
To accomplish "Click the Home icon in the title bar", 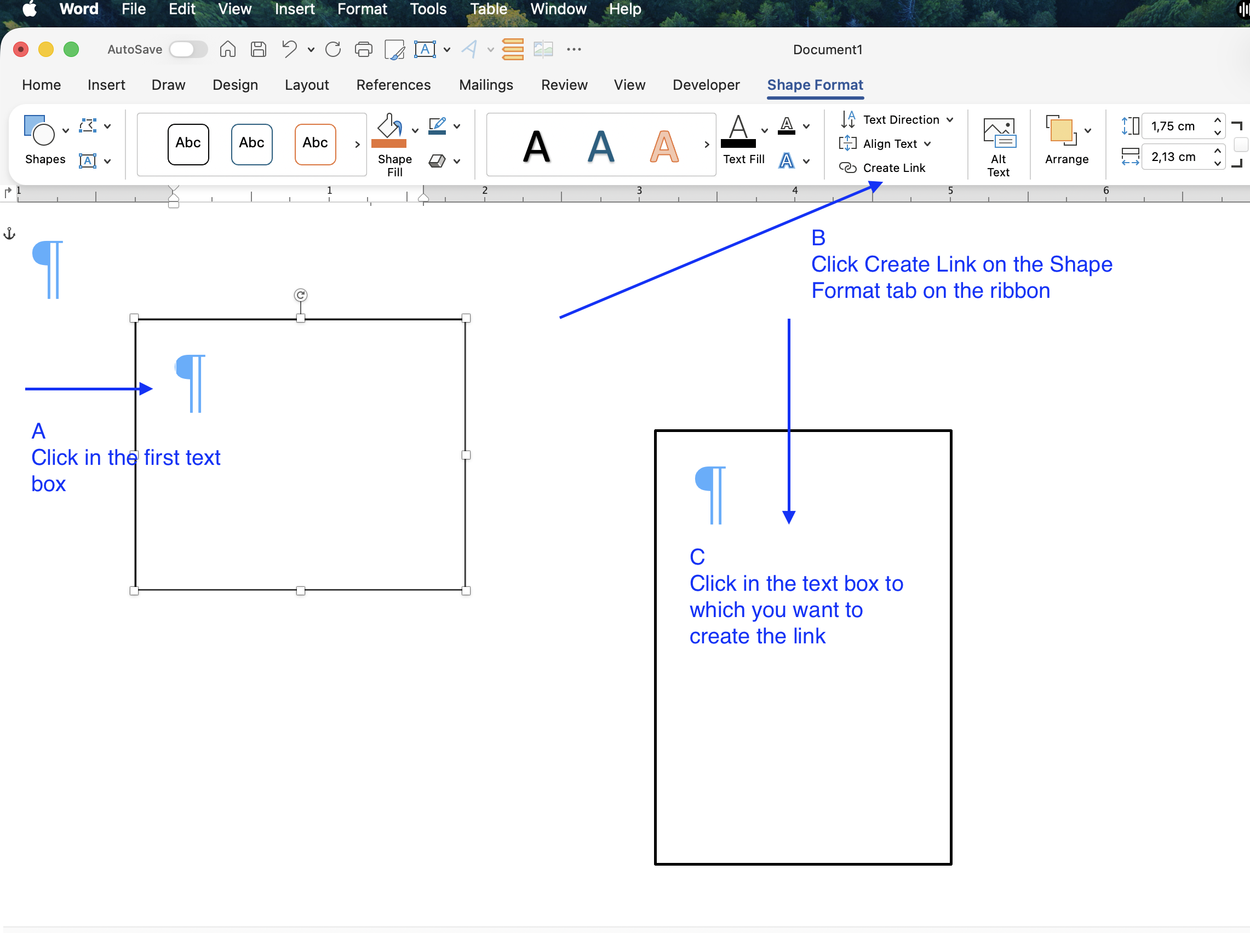I will [228, 49].
